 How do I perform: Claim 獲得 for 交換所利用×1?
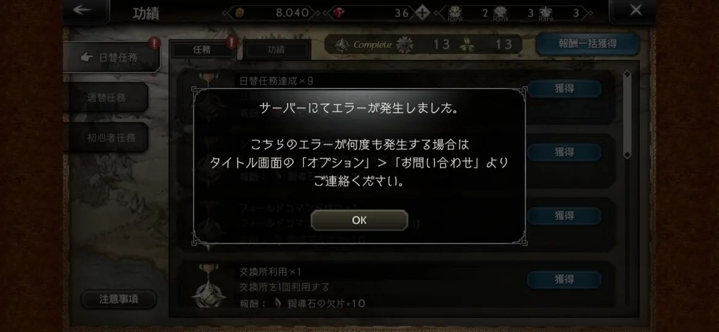tap(564, 279)
